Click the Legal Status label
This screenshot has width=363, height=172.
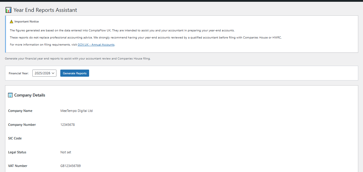pyautogui.click(x=17, y=152)
